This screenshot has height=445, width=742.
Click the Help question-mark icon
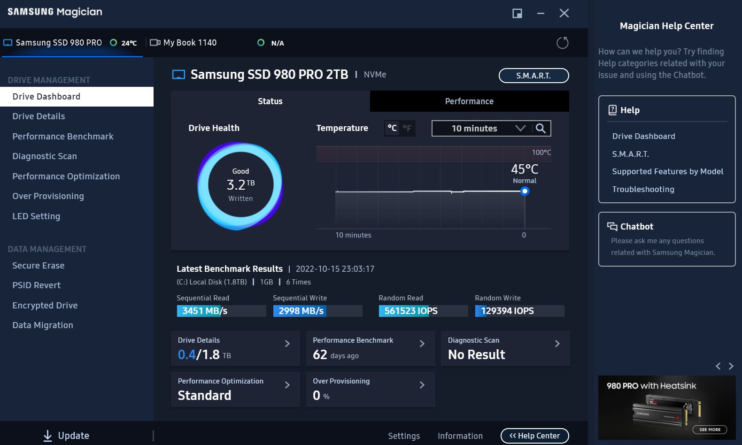pos(612,110)
